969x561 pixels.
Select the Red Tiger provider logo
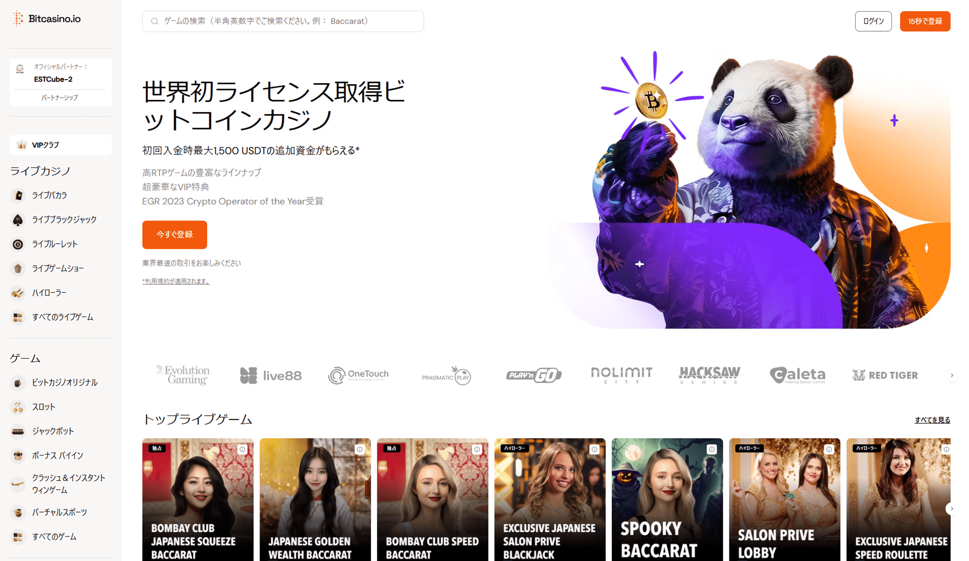tap(885, 375)
